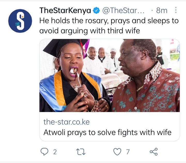Open the TheStarKenya display name
The height and width of the screenshot is (163, 186).
click(65, 10)
